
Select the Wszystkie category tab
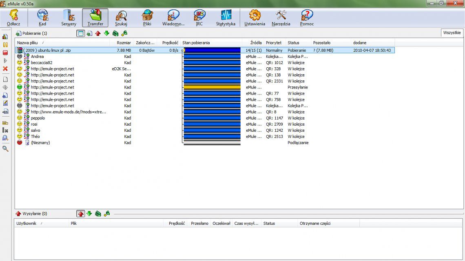452,33
